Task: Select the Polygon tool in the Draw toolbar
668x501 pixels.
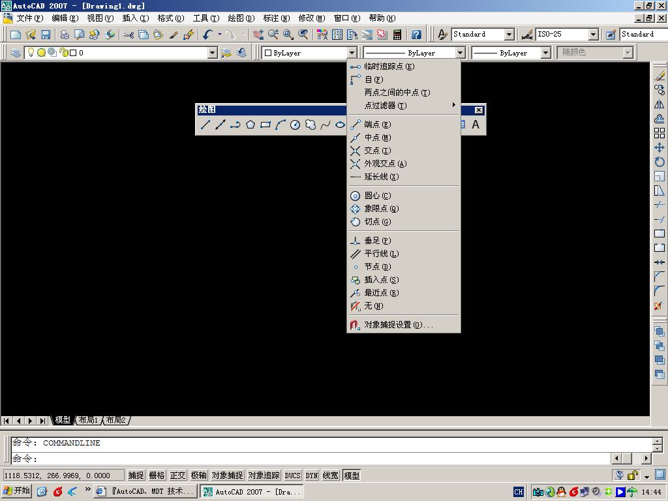Action: point(250,125)
